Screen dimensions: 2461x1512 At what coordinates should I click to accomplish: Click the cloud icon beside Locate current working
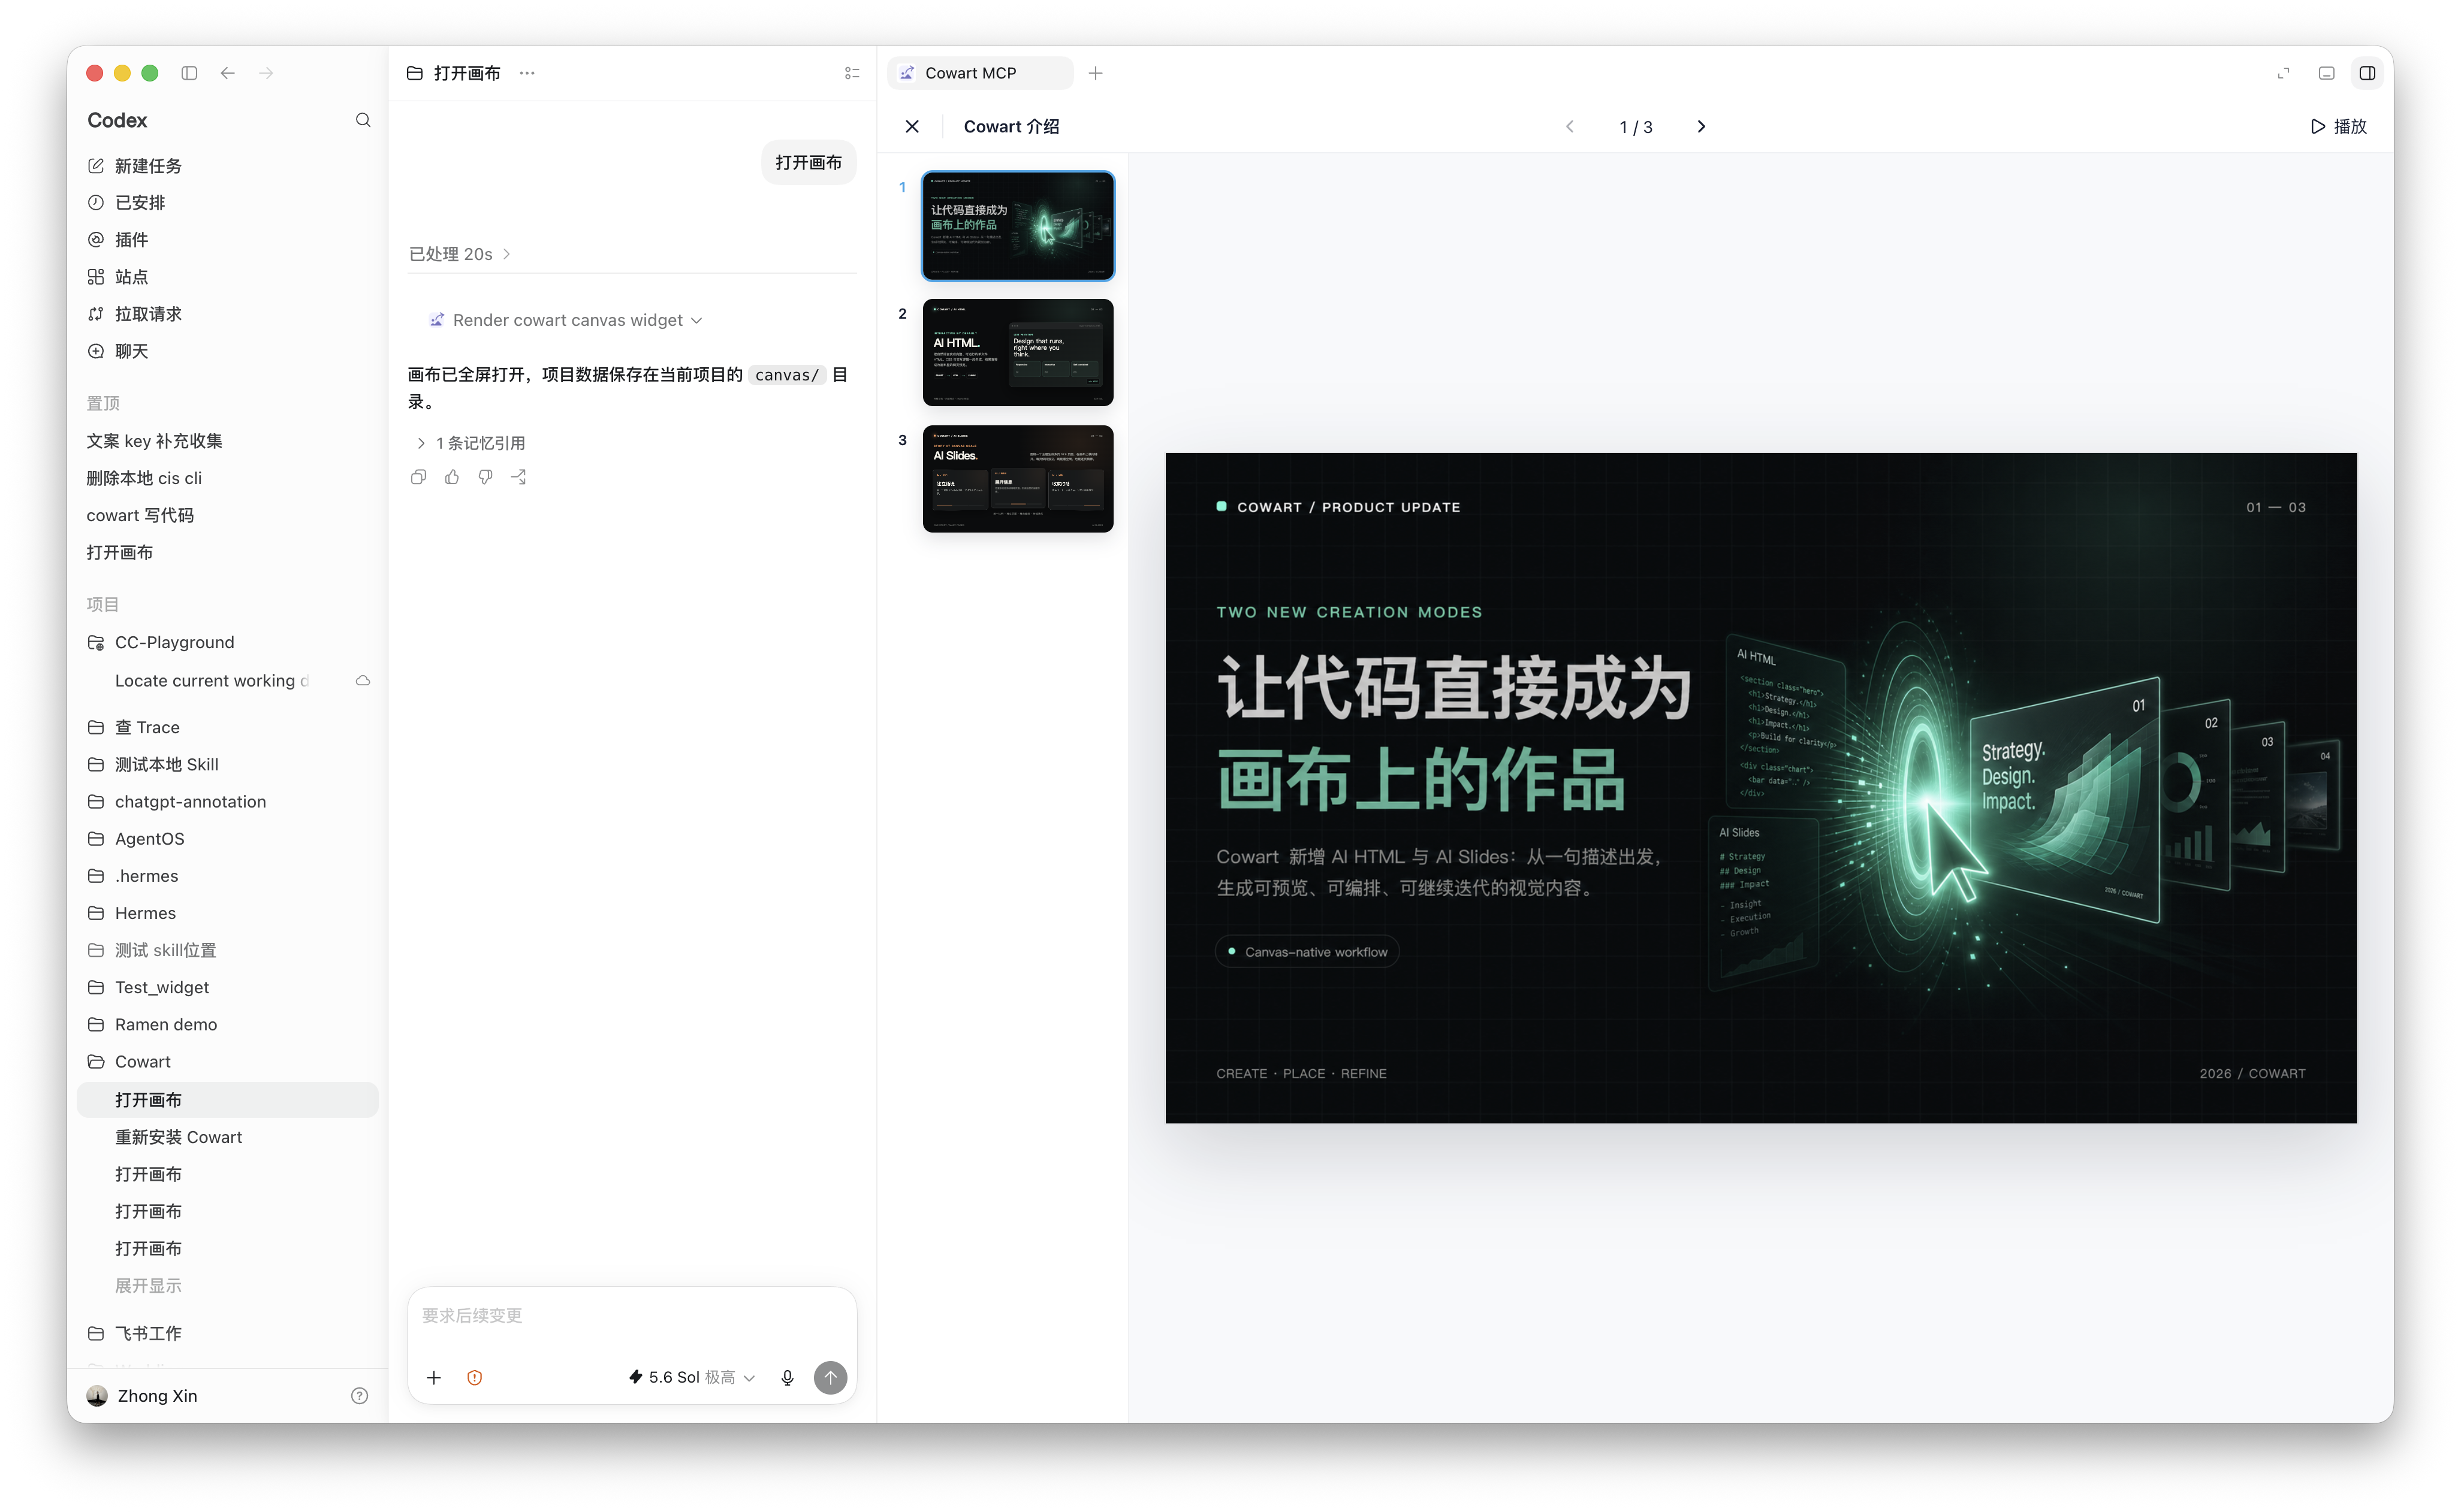coord(363,681)
